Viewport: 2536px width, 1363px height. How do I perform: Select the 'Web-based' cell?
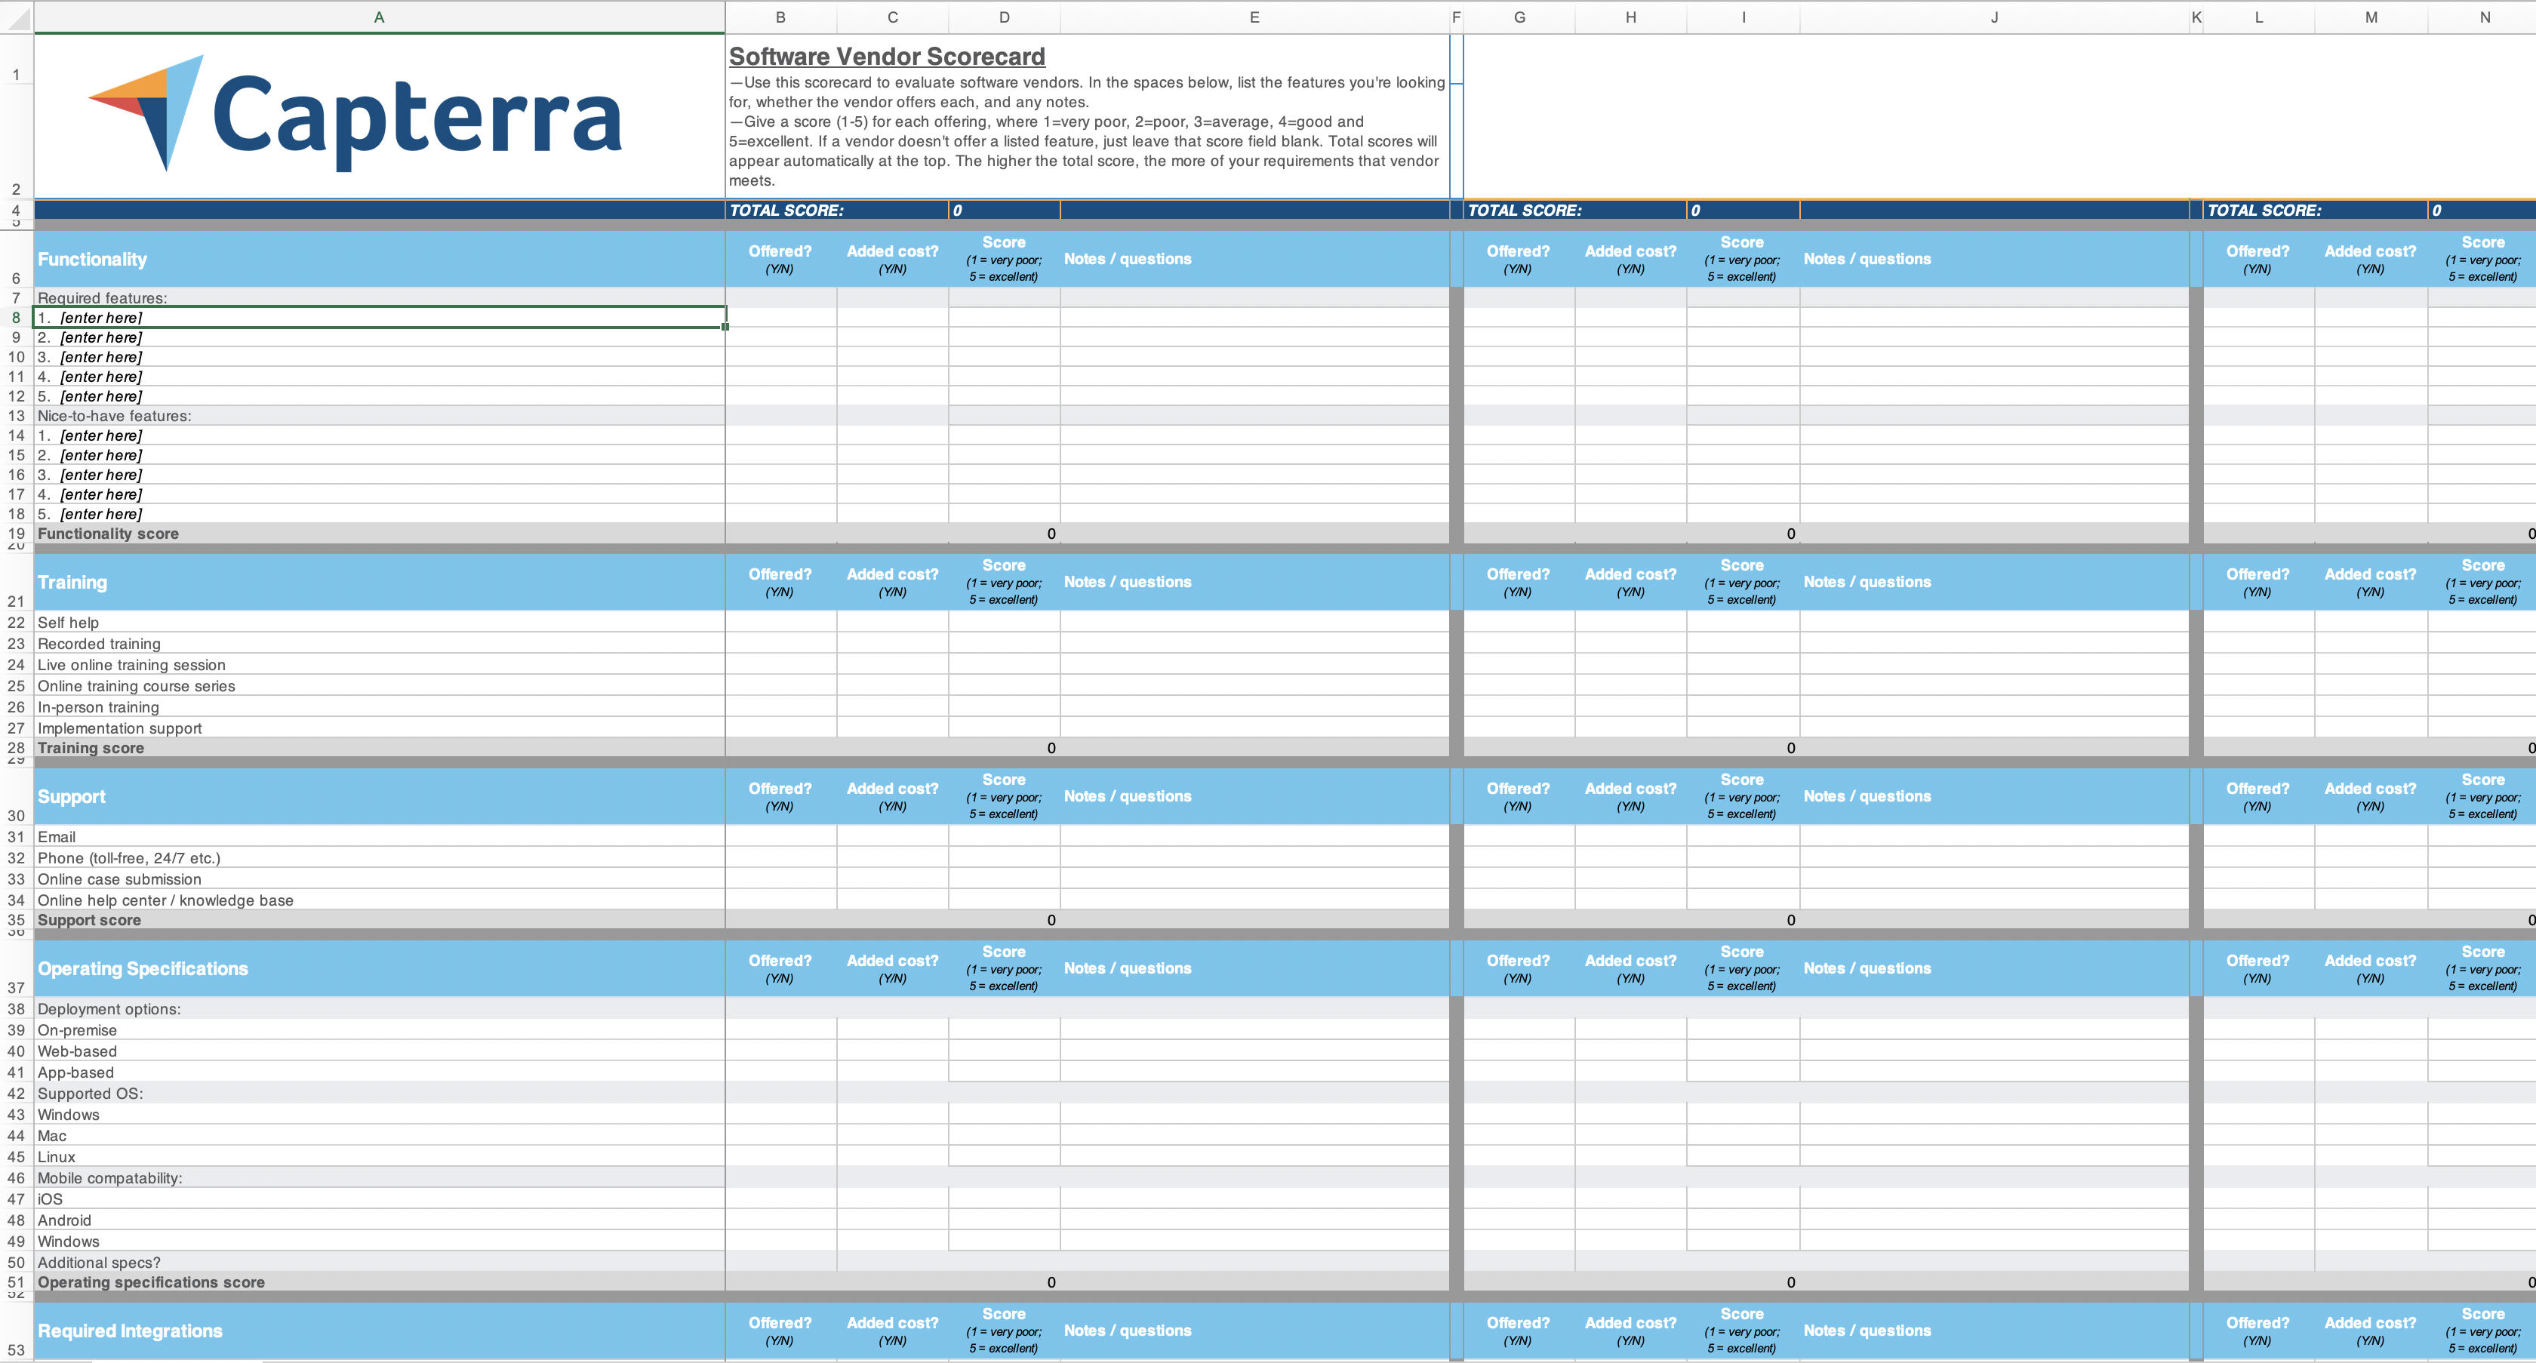pos(379,1051)
